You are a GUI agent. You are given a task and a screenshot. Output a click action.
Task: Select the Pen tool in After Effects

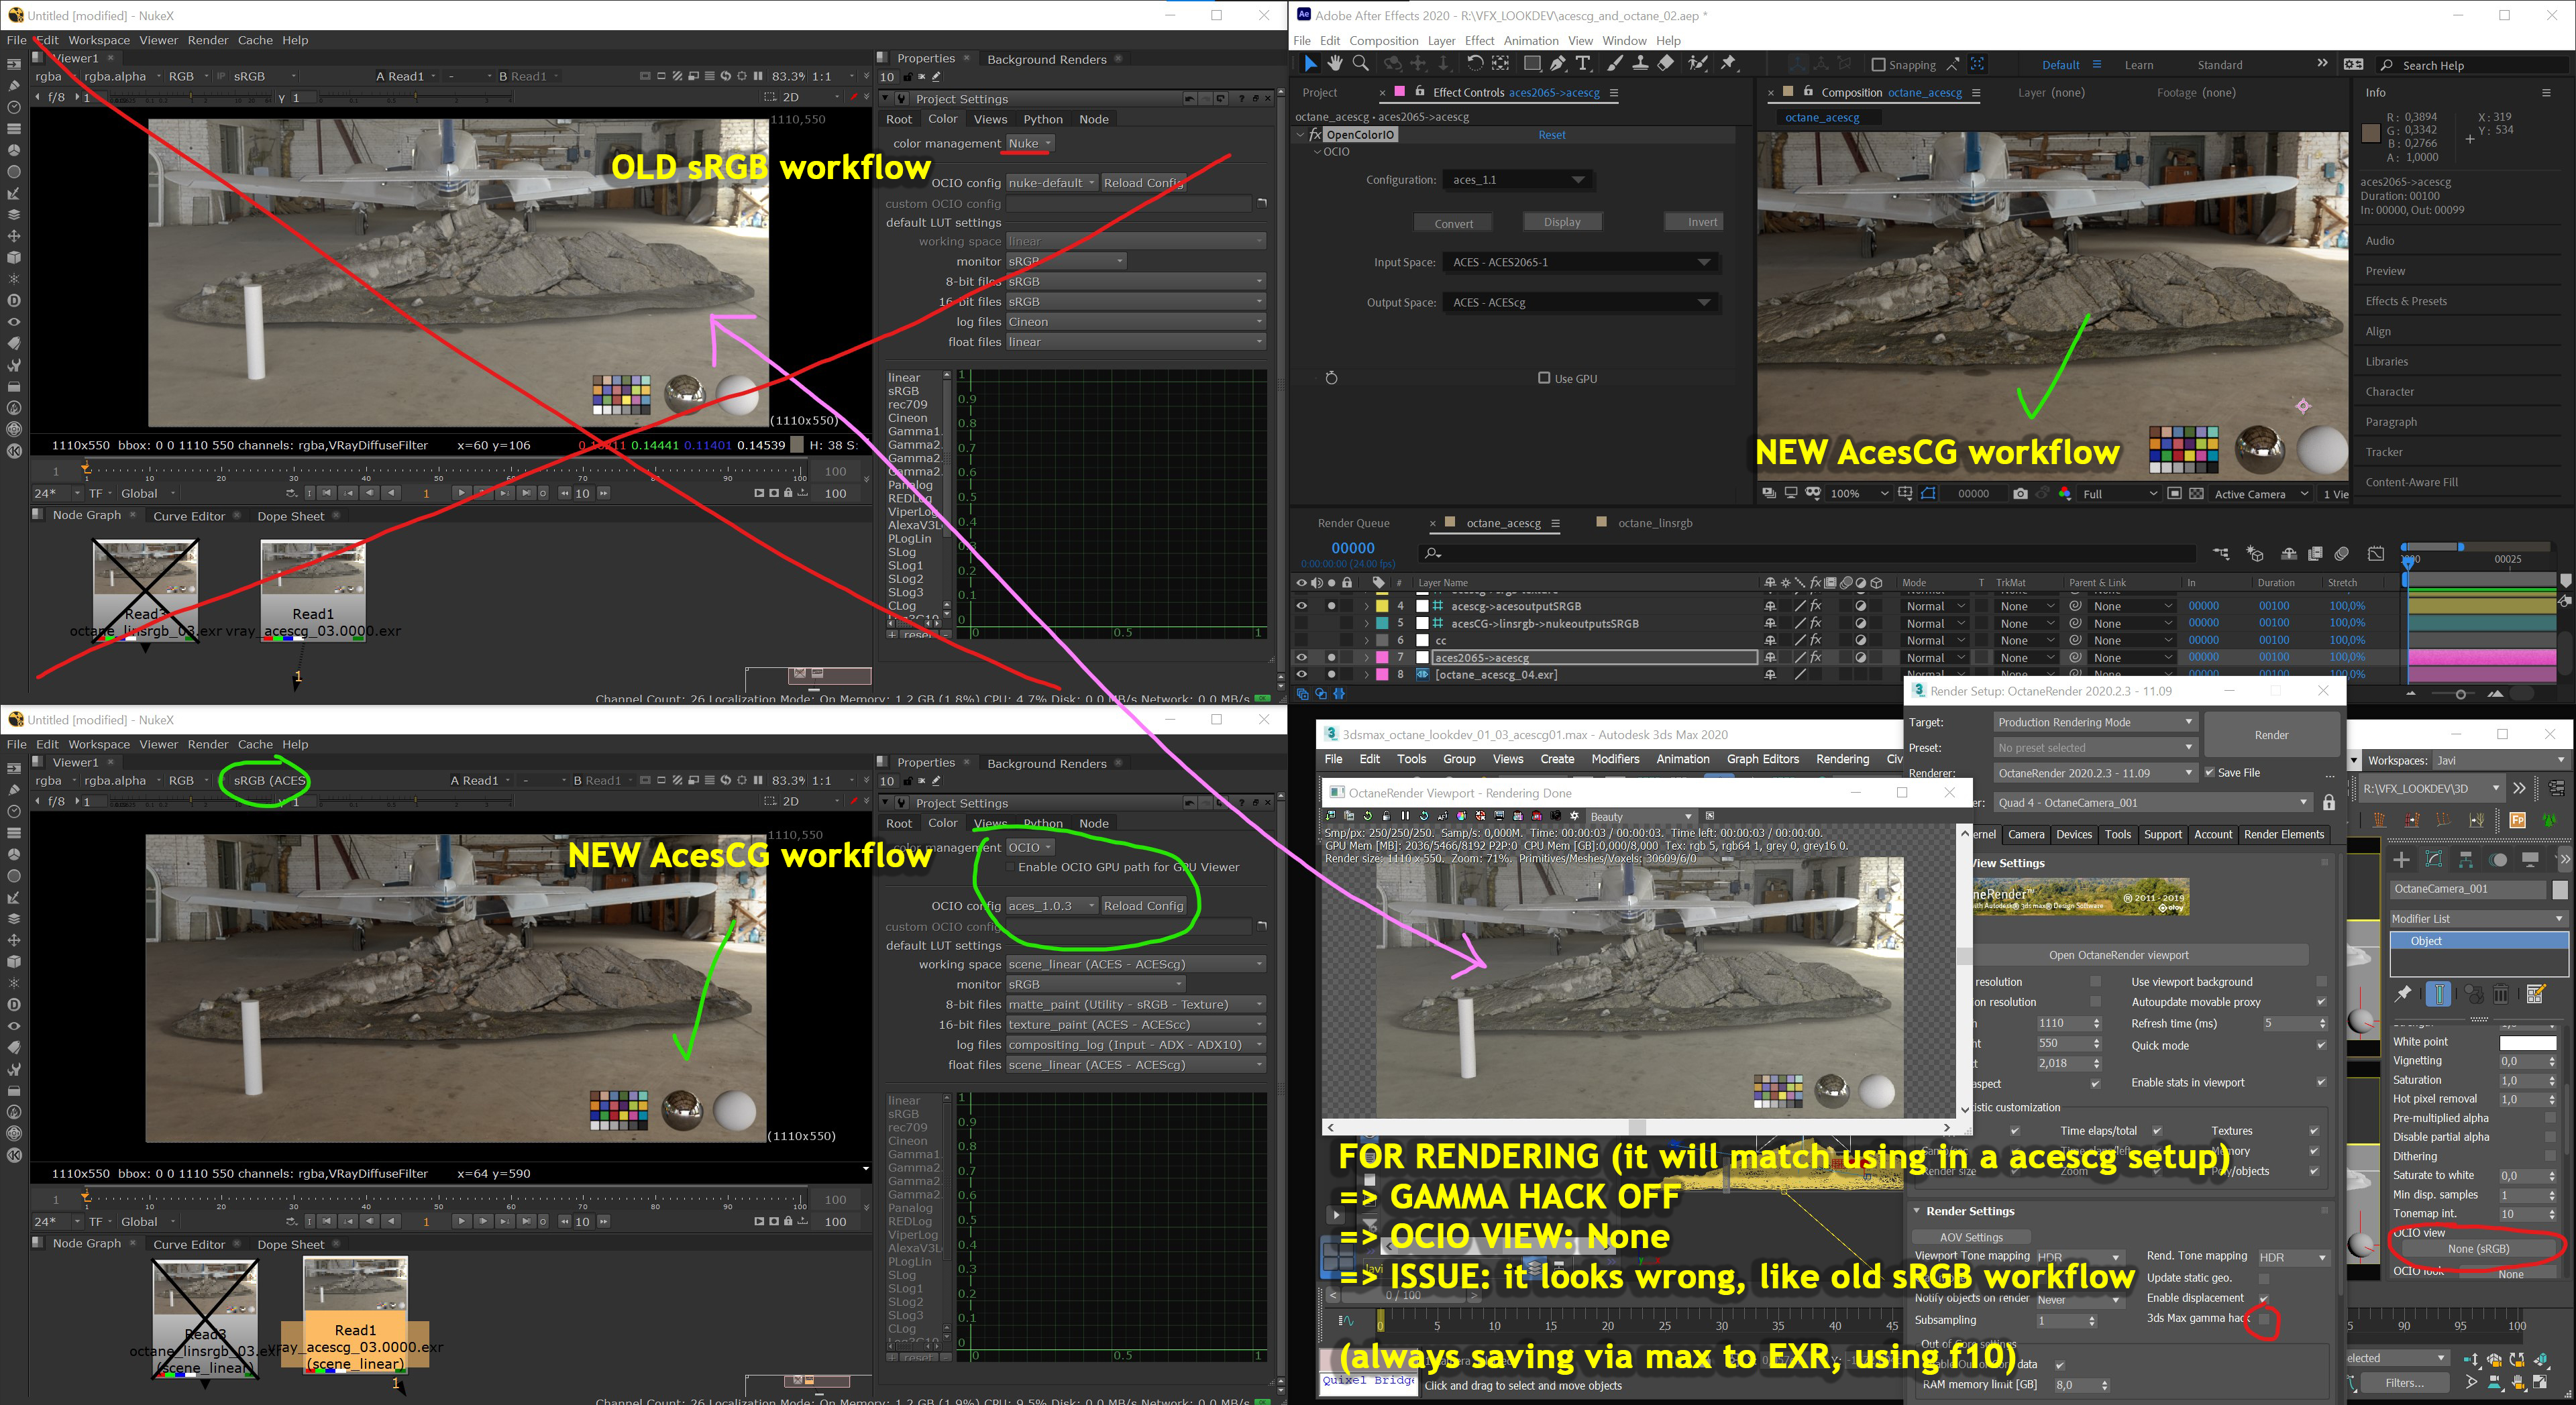coord(1557,64)
